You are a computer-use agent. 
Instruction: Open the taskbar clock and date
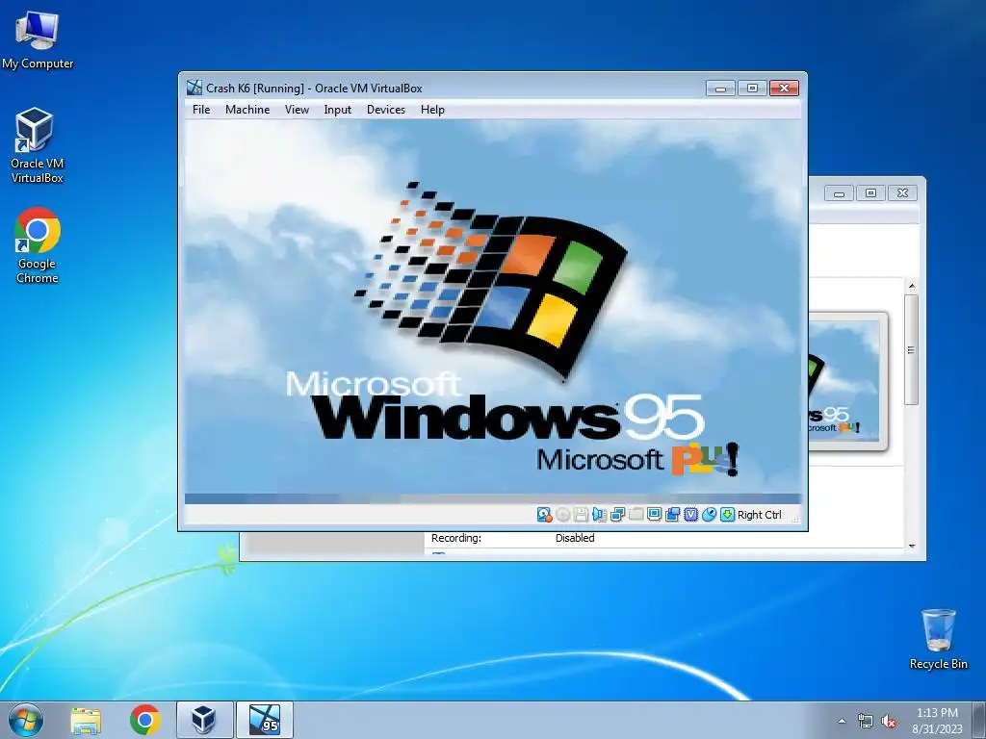[x=937, y=720]
